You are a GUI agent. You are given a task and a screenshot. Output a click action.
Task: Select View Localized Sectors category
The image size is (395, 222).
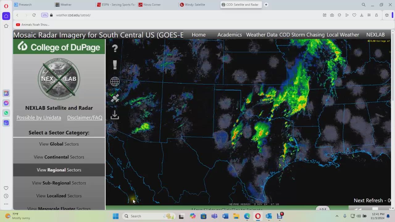(x=59, y=196)
